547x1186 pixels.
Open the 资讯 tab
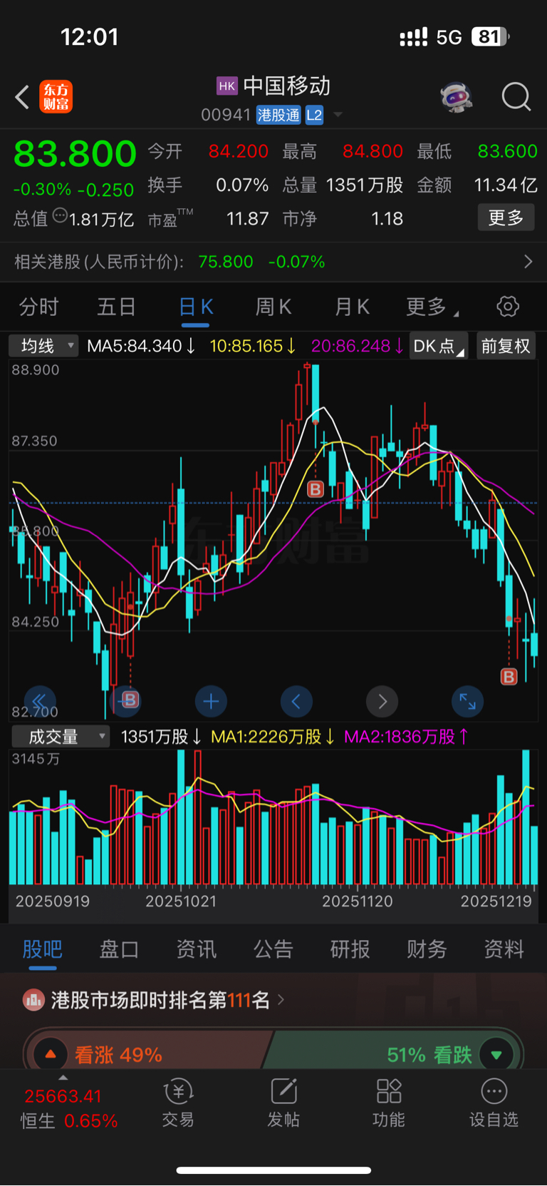196,949
